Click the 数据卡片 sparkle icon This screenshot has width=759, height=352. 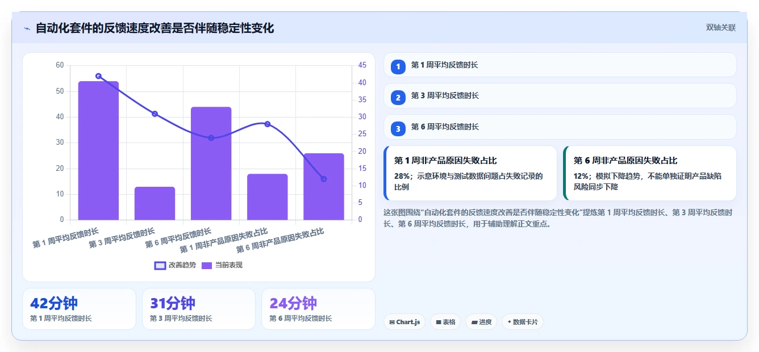pyautogui.click(x=509, y=322)
